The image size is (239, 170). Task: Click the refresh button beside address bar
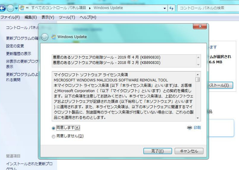(171, 8)
